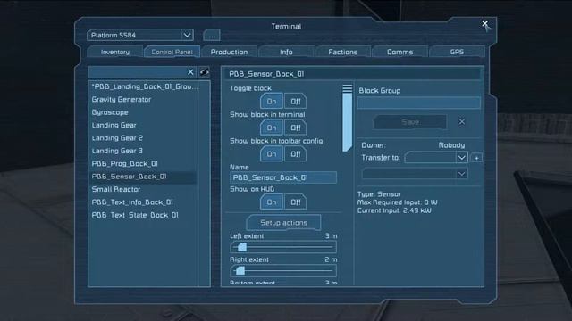Select Landing Gear 2 in block list

click(143, 138)
